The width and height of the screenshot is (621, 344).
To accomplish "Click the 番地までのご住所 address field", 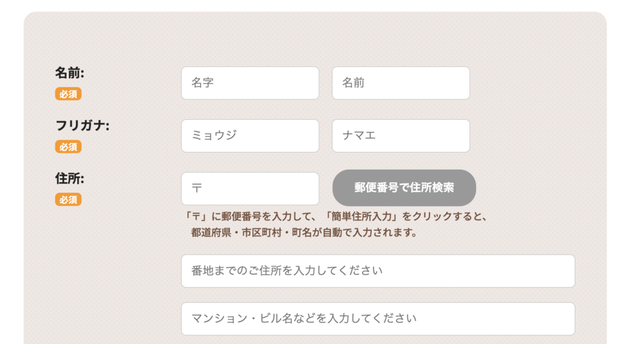I will pyautogui.click(x=378, y=271).
